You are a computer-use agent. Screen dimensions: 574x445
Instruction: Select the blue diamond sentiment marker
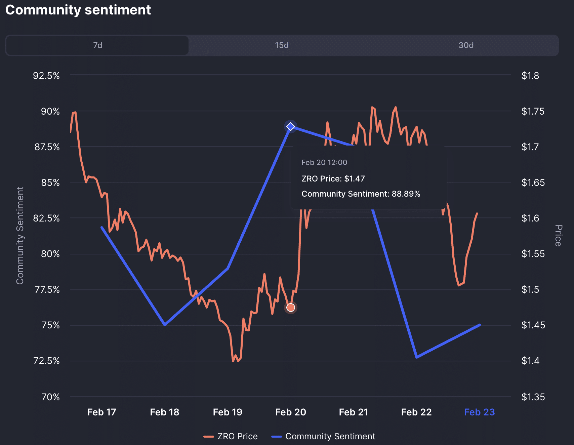(290, 127)
